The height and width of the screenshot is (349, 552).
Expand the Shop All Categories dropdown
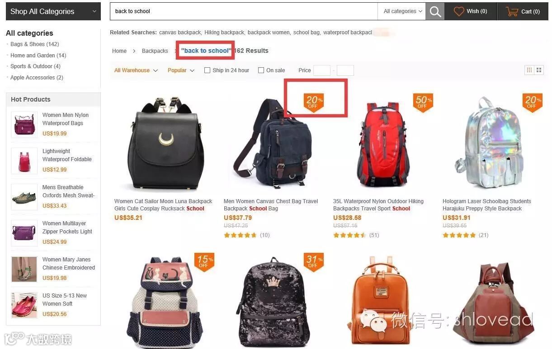pyautogui.click(x=53, y=12)
